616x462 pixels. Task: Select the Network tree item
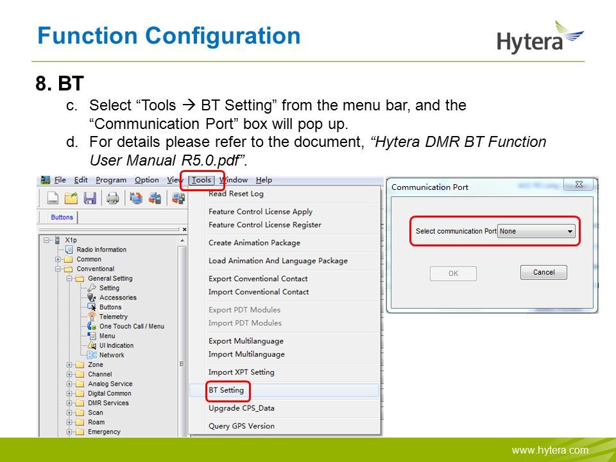(x=112, y=355)
